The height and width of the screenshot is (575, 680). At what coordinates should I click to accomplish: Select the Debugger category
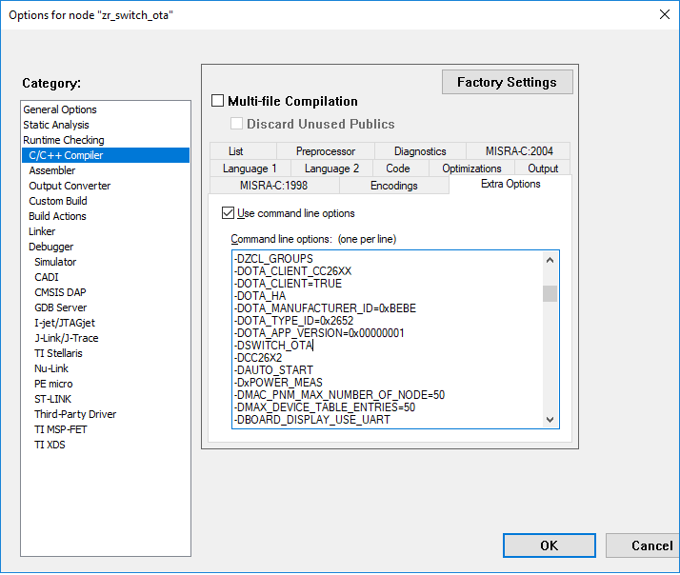pyautogui.click(x=50, y=247)
